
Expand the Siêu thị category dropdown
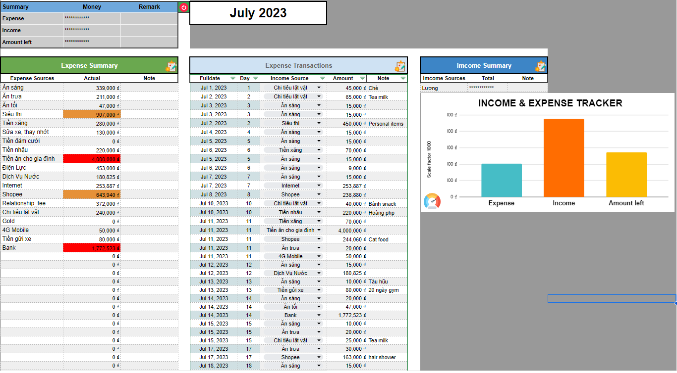(x=319, y=123)
